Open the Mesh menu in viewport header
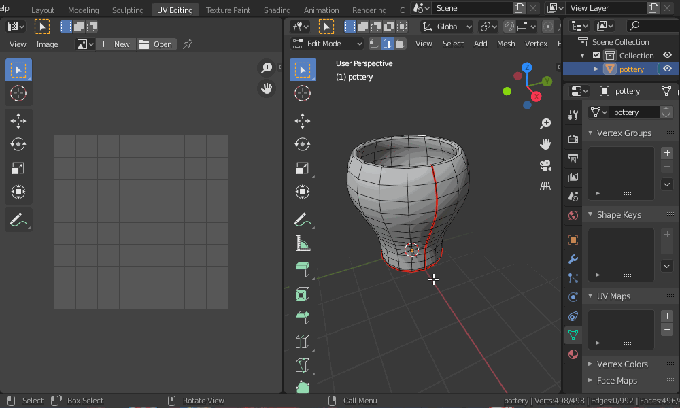Screen dimensions: 680x408 [506, 44]
